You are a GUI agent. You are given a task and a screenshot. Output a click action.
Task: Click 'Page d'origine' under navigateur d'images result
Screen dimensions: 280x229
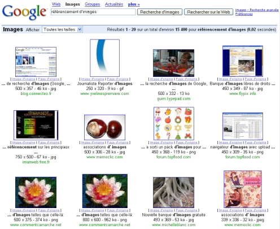pos(255,142)
